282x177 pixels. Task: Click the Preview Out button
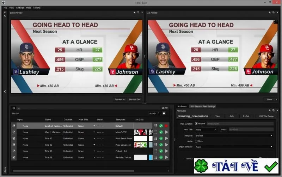point(135,100)
